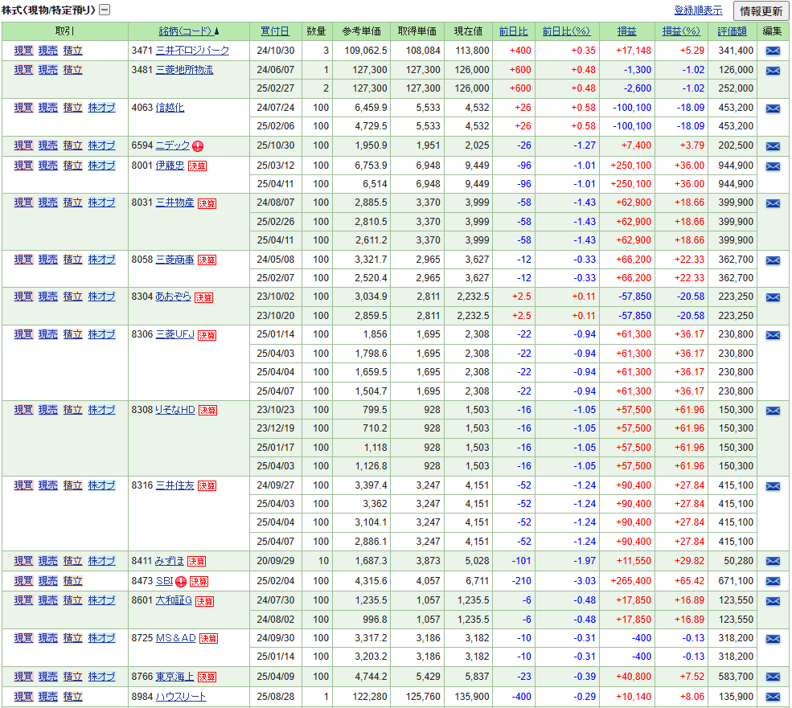The width and height of the screenshot is (792, 708).
Task: Open the envelope edit icon for りそなHD
Action: (773, 411)
